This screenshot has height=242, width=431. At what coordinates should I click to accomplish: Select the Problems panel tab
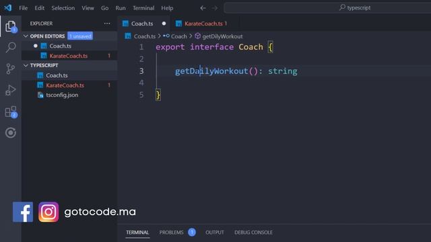coord(171,233)
